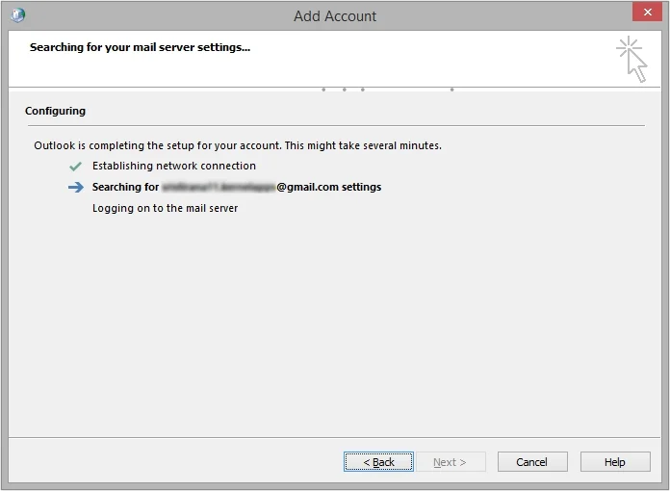Click the 'Add Account' window title text
Image resolution: width=670 pixels, height=491 pixels.
(x=335, y=16)
